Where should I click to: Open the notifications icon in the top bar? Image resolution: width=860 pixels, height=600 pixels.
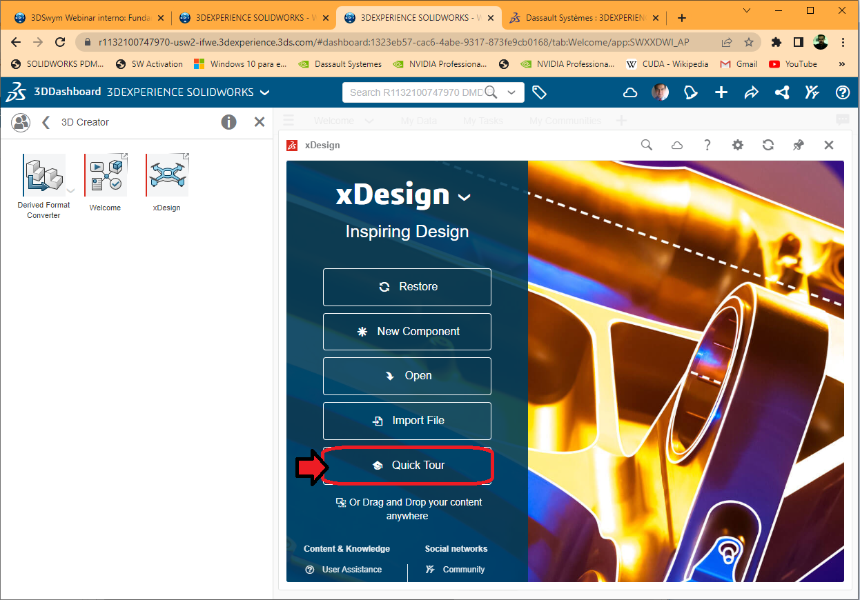[x=691, y=92]
